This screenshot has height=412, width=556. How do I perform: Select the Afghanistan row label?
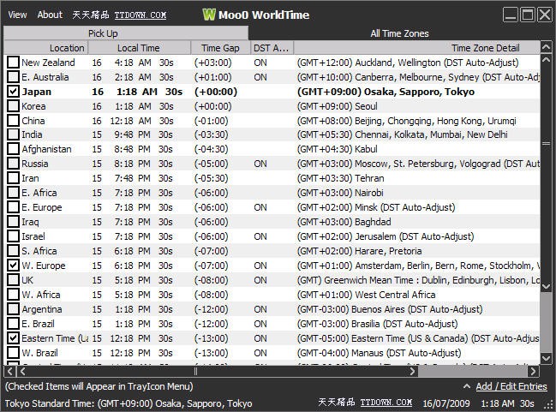[46, 149]
